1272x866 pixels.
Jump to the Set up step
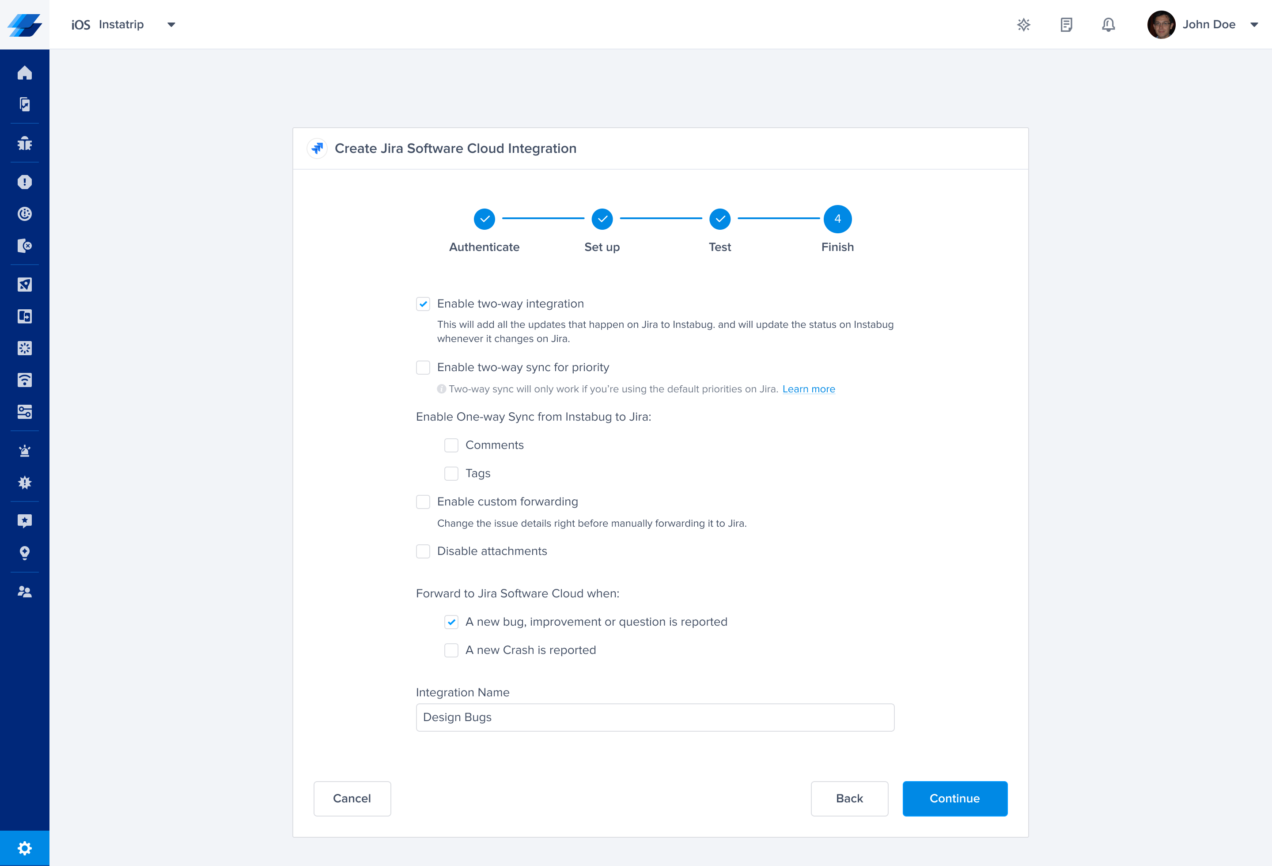602,219
